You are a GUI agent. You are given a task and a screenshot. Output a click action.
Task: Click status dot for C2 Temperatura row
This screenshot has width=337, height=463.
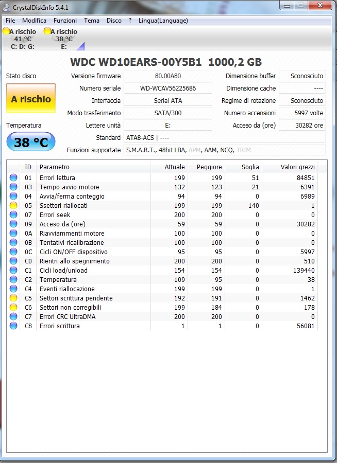[13, 279]
